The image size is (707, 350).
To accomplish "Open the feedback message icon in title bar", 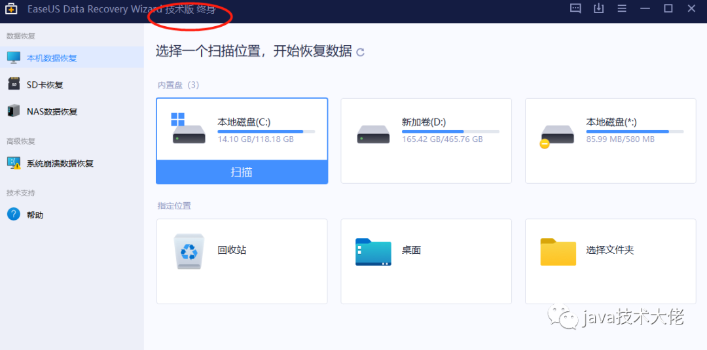I will coord(575,9).
